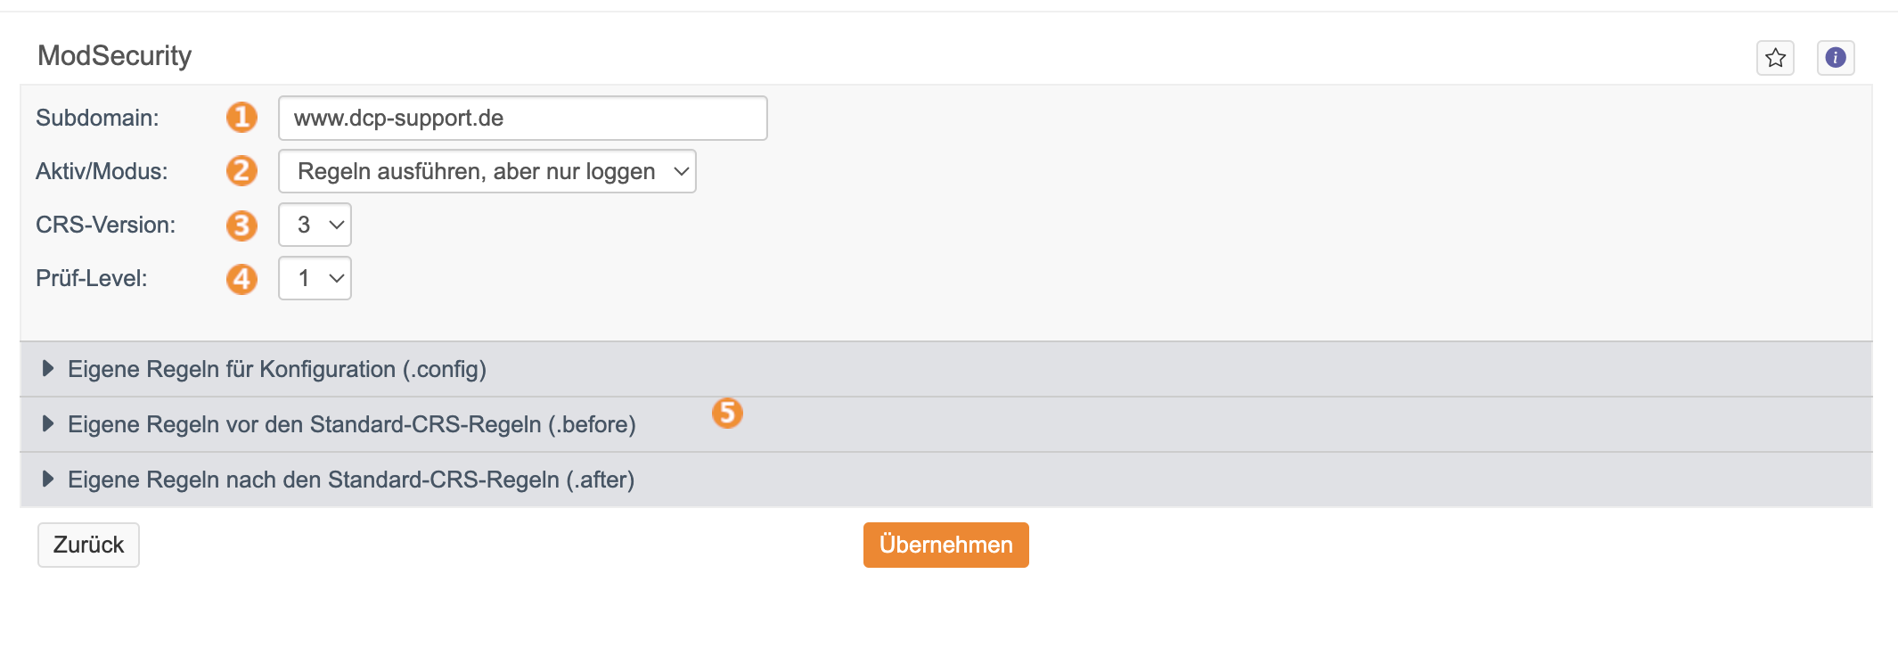Image resolution: width=1898 pixels, height=656 pixels.
Task: Click orange marker number 3
Action: point(241,225)
